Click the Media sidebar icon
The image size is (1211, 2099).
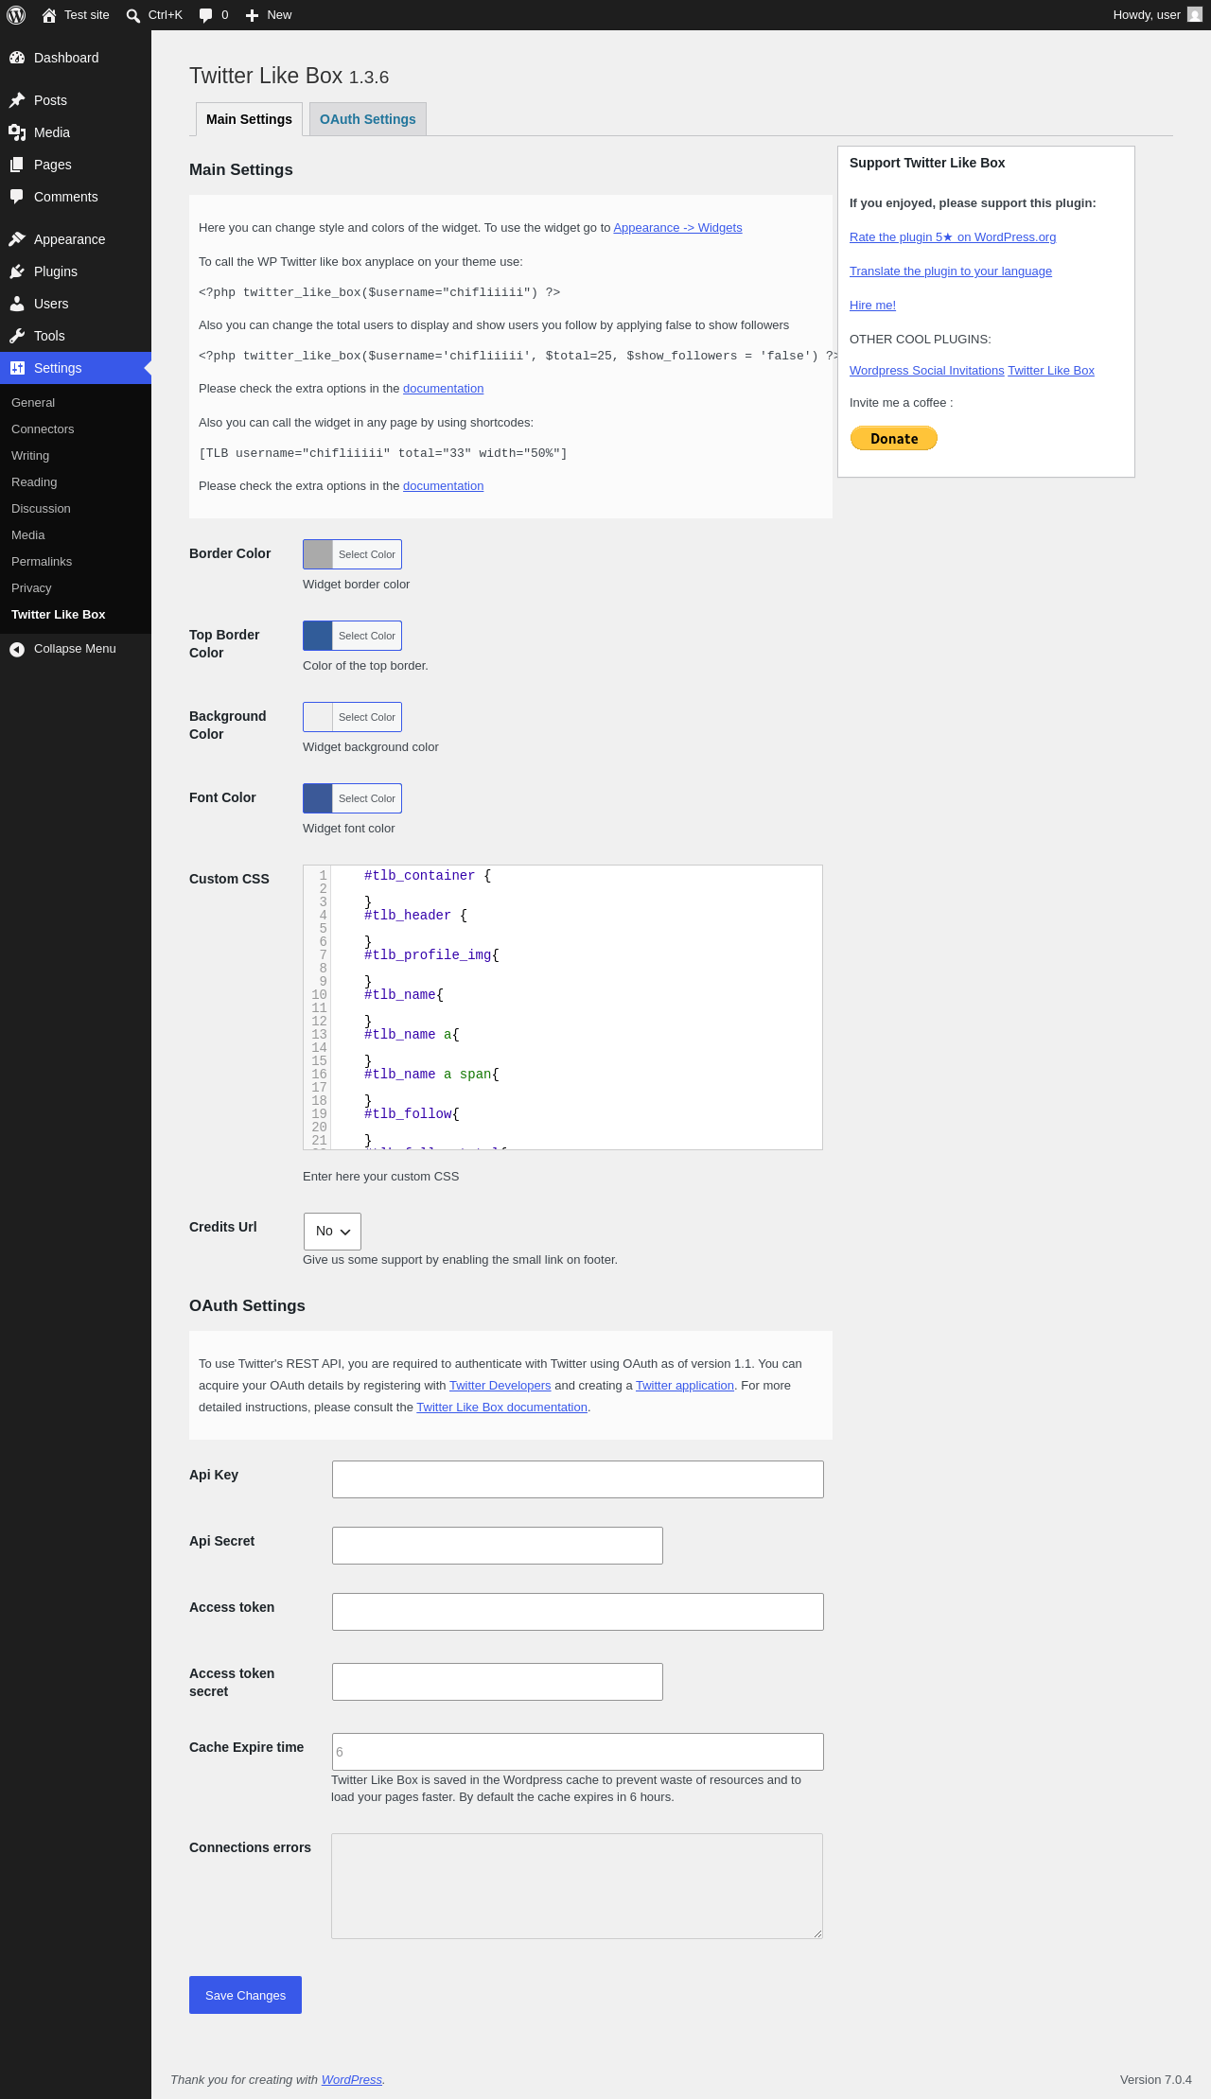coord(17,132)
